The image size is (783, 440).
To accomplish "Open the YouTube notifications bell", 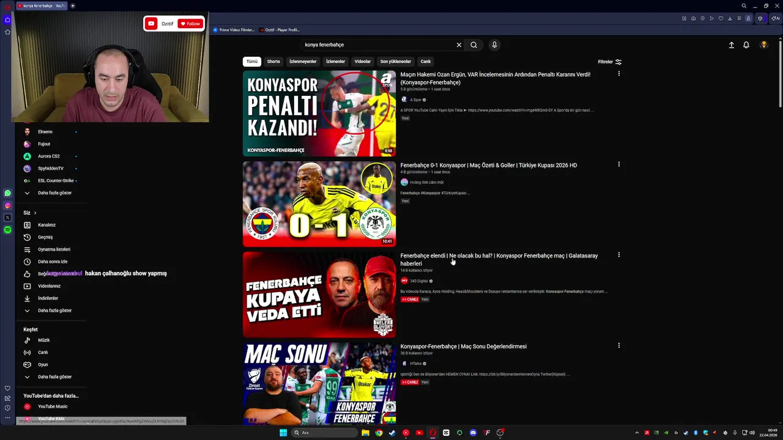I will point(746,45).
